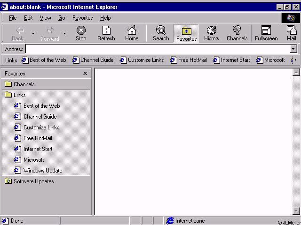Click Internet Start in Links bar
Viewport: 301px width, 225px height.
tap(231, 60)
